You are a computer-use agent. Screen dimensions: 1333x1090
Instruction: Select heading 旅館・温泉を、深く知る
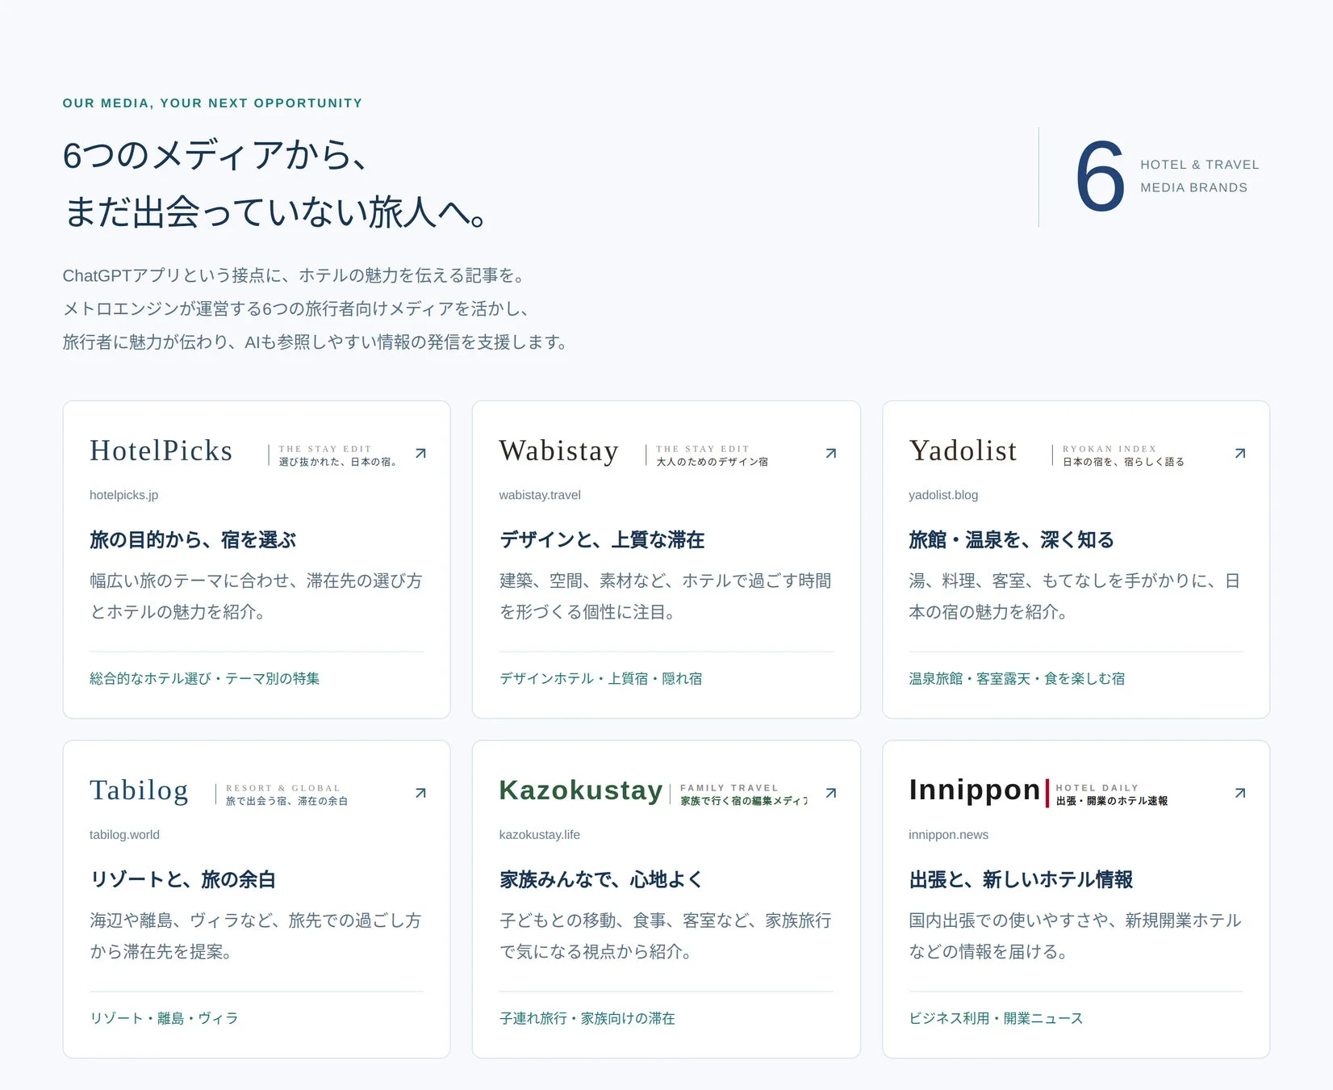[x=1012, y=540]
